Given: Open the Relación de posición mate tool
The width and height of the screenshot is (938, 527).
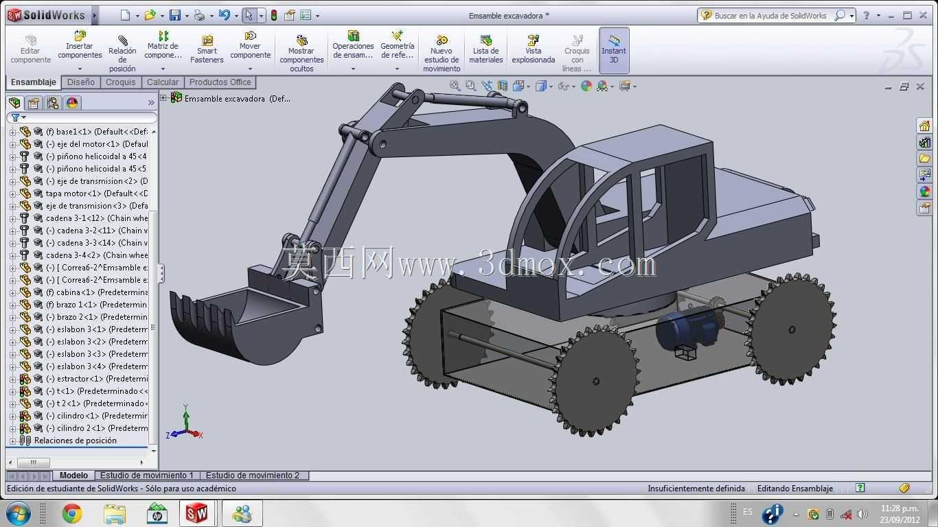Looking at the screenshot, I should tap(122, 54).
